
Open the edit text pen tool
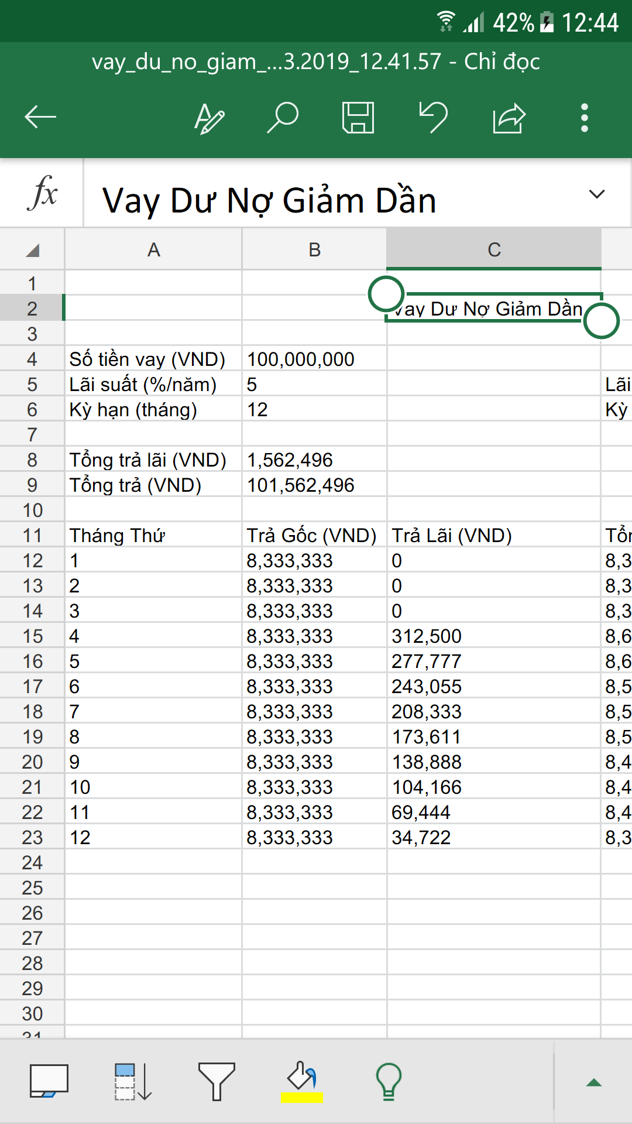point(209,118)
